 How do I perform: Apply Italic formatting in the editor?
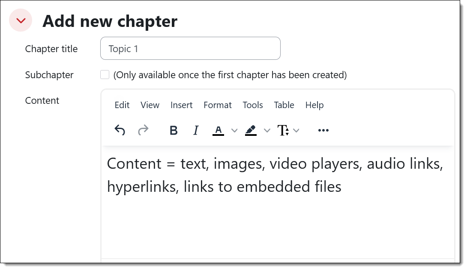tap(195, 130)
